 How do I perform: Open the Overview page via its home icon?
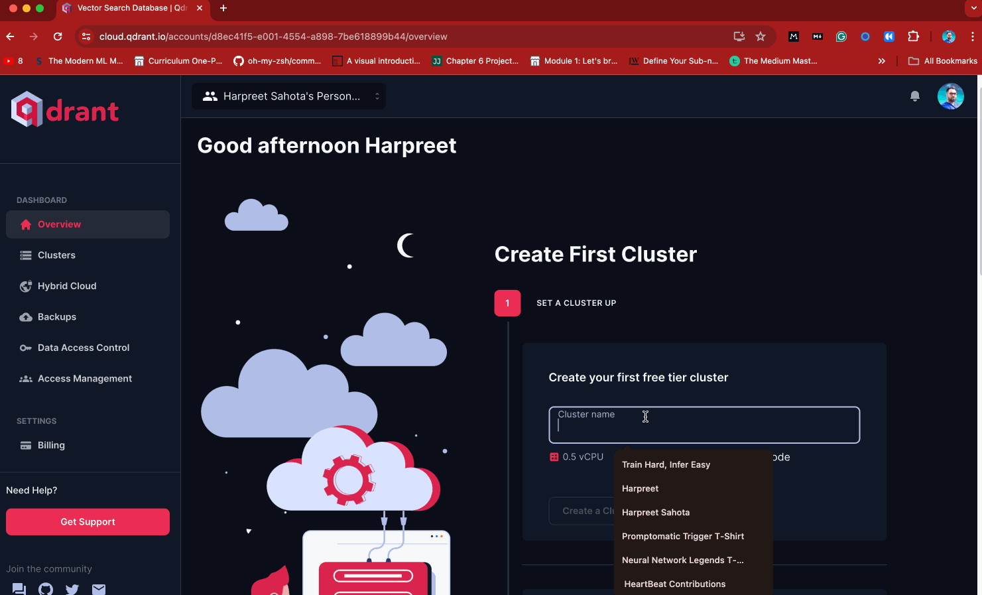[26, 225]
